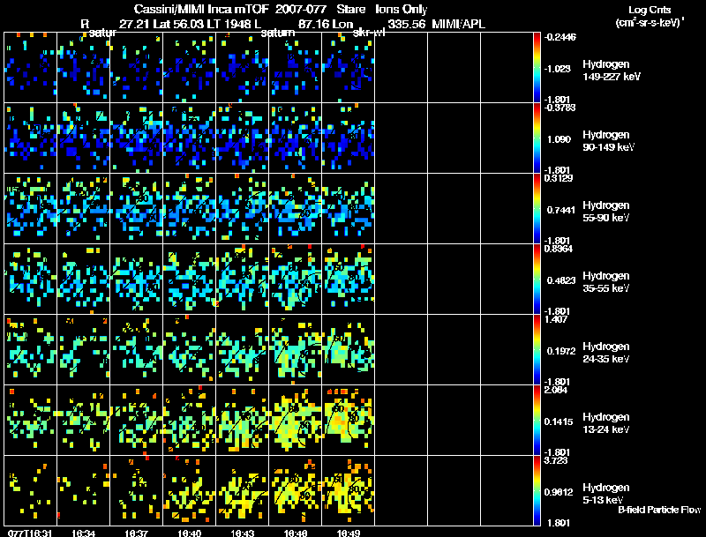Click the 'B-field Particle Flow' caption
Screen dimensions: 706x537
click(x=659, y=510)
